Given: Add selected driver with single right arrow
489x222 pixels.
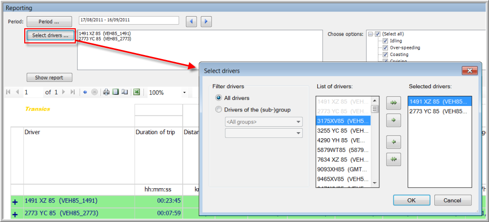Looking at the screenshot, I should [393, 121].
